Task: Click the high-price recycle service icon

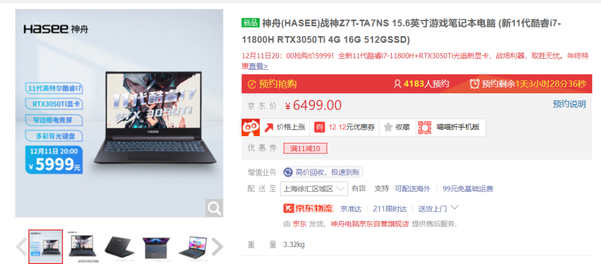Action: click(288, 172)
